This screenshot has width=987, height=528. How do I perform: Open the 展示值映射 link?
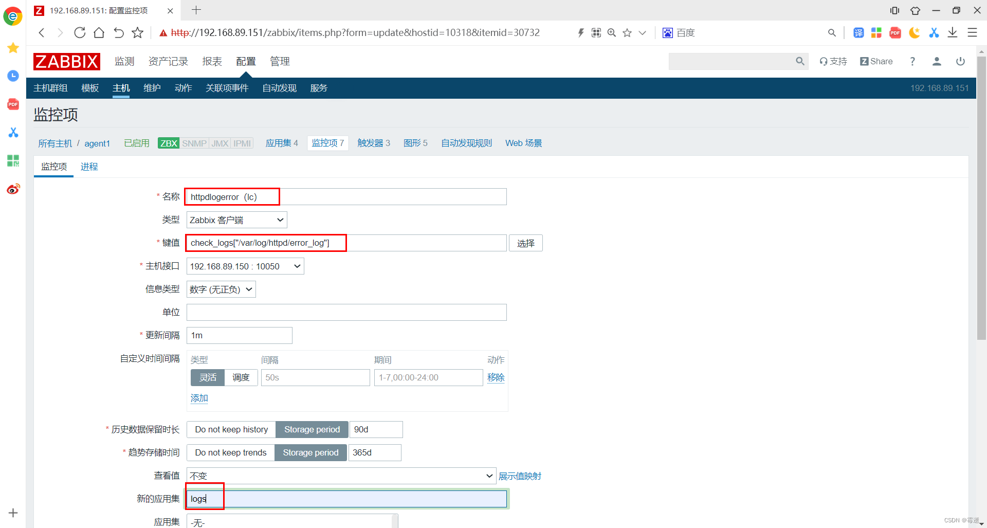click(x=520, y=476)
